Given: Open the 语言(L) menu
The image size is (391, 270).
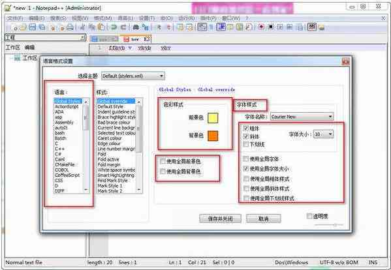Looking at the screenshot, I should (125, 18).
